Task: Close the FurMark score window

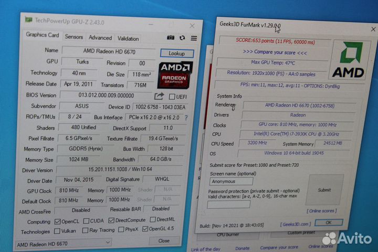Action: [x=373, y=29]
